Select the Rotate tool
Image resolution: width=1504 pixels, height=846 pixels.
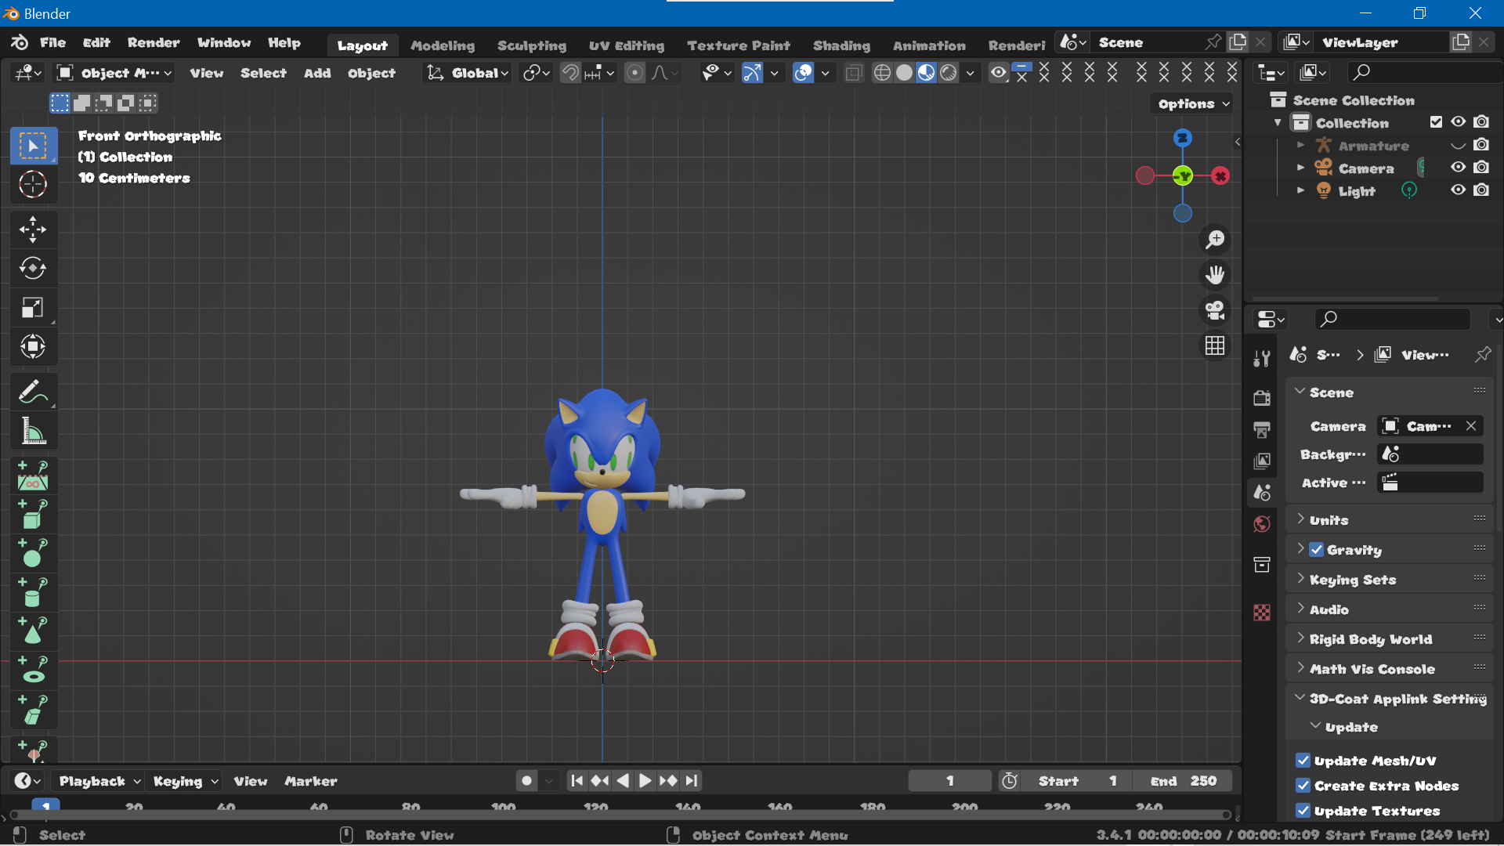(33, 269)
